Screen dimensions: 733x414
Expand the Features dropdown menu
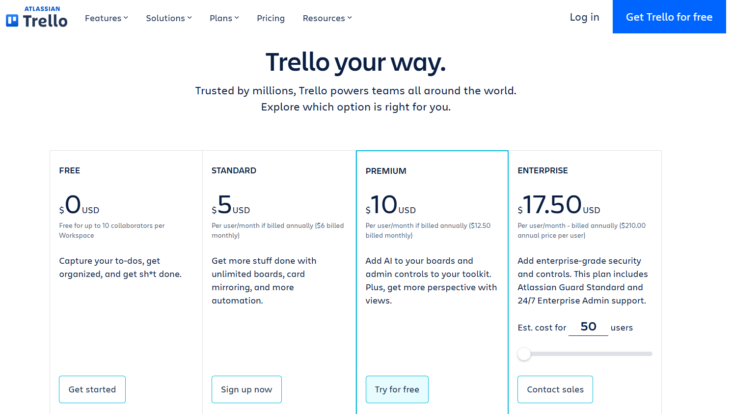pos(106,18)
